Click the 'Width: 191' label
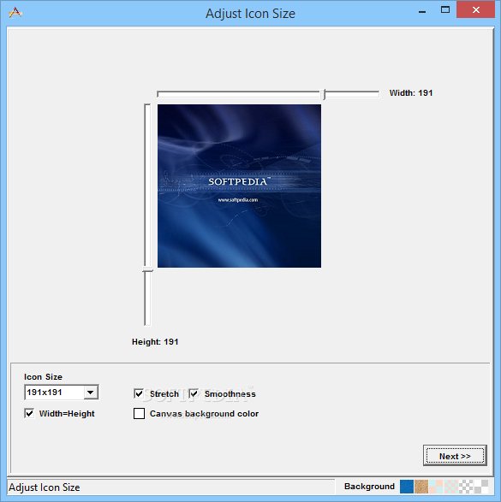 [411, 93]
